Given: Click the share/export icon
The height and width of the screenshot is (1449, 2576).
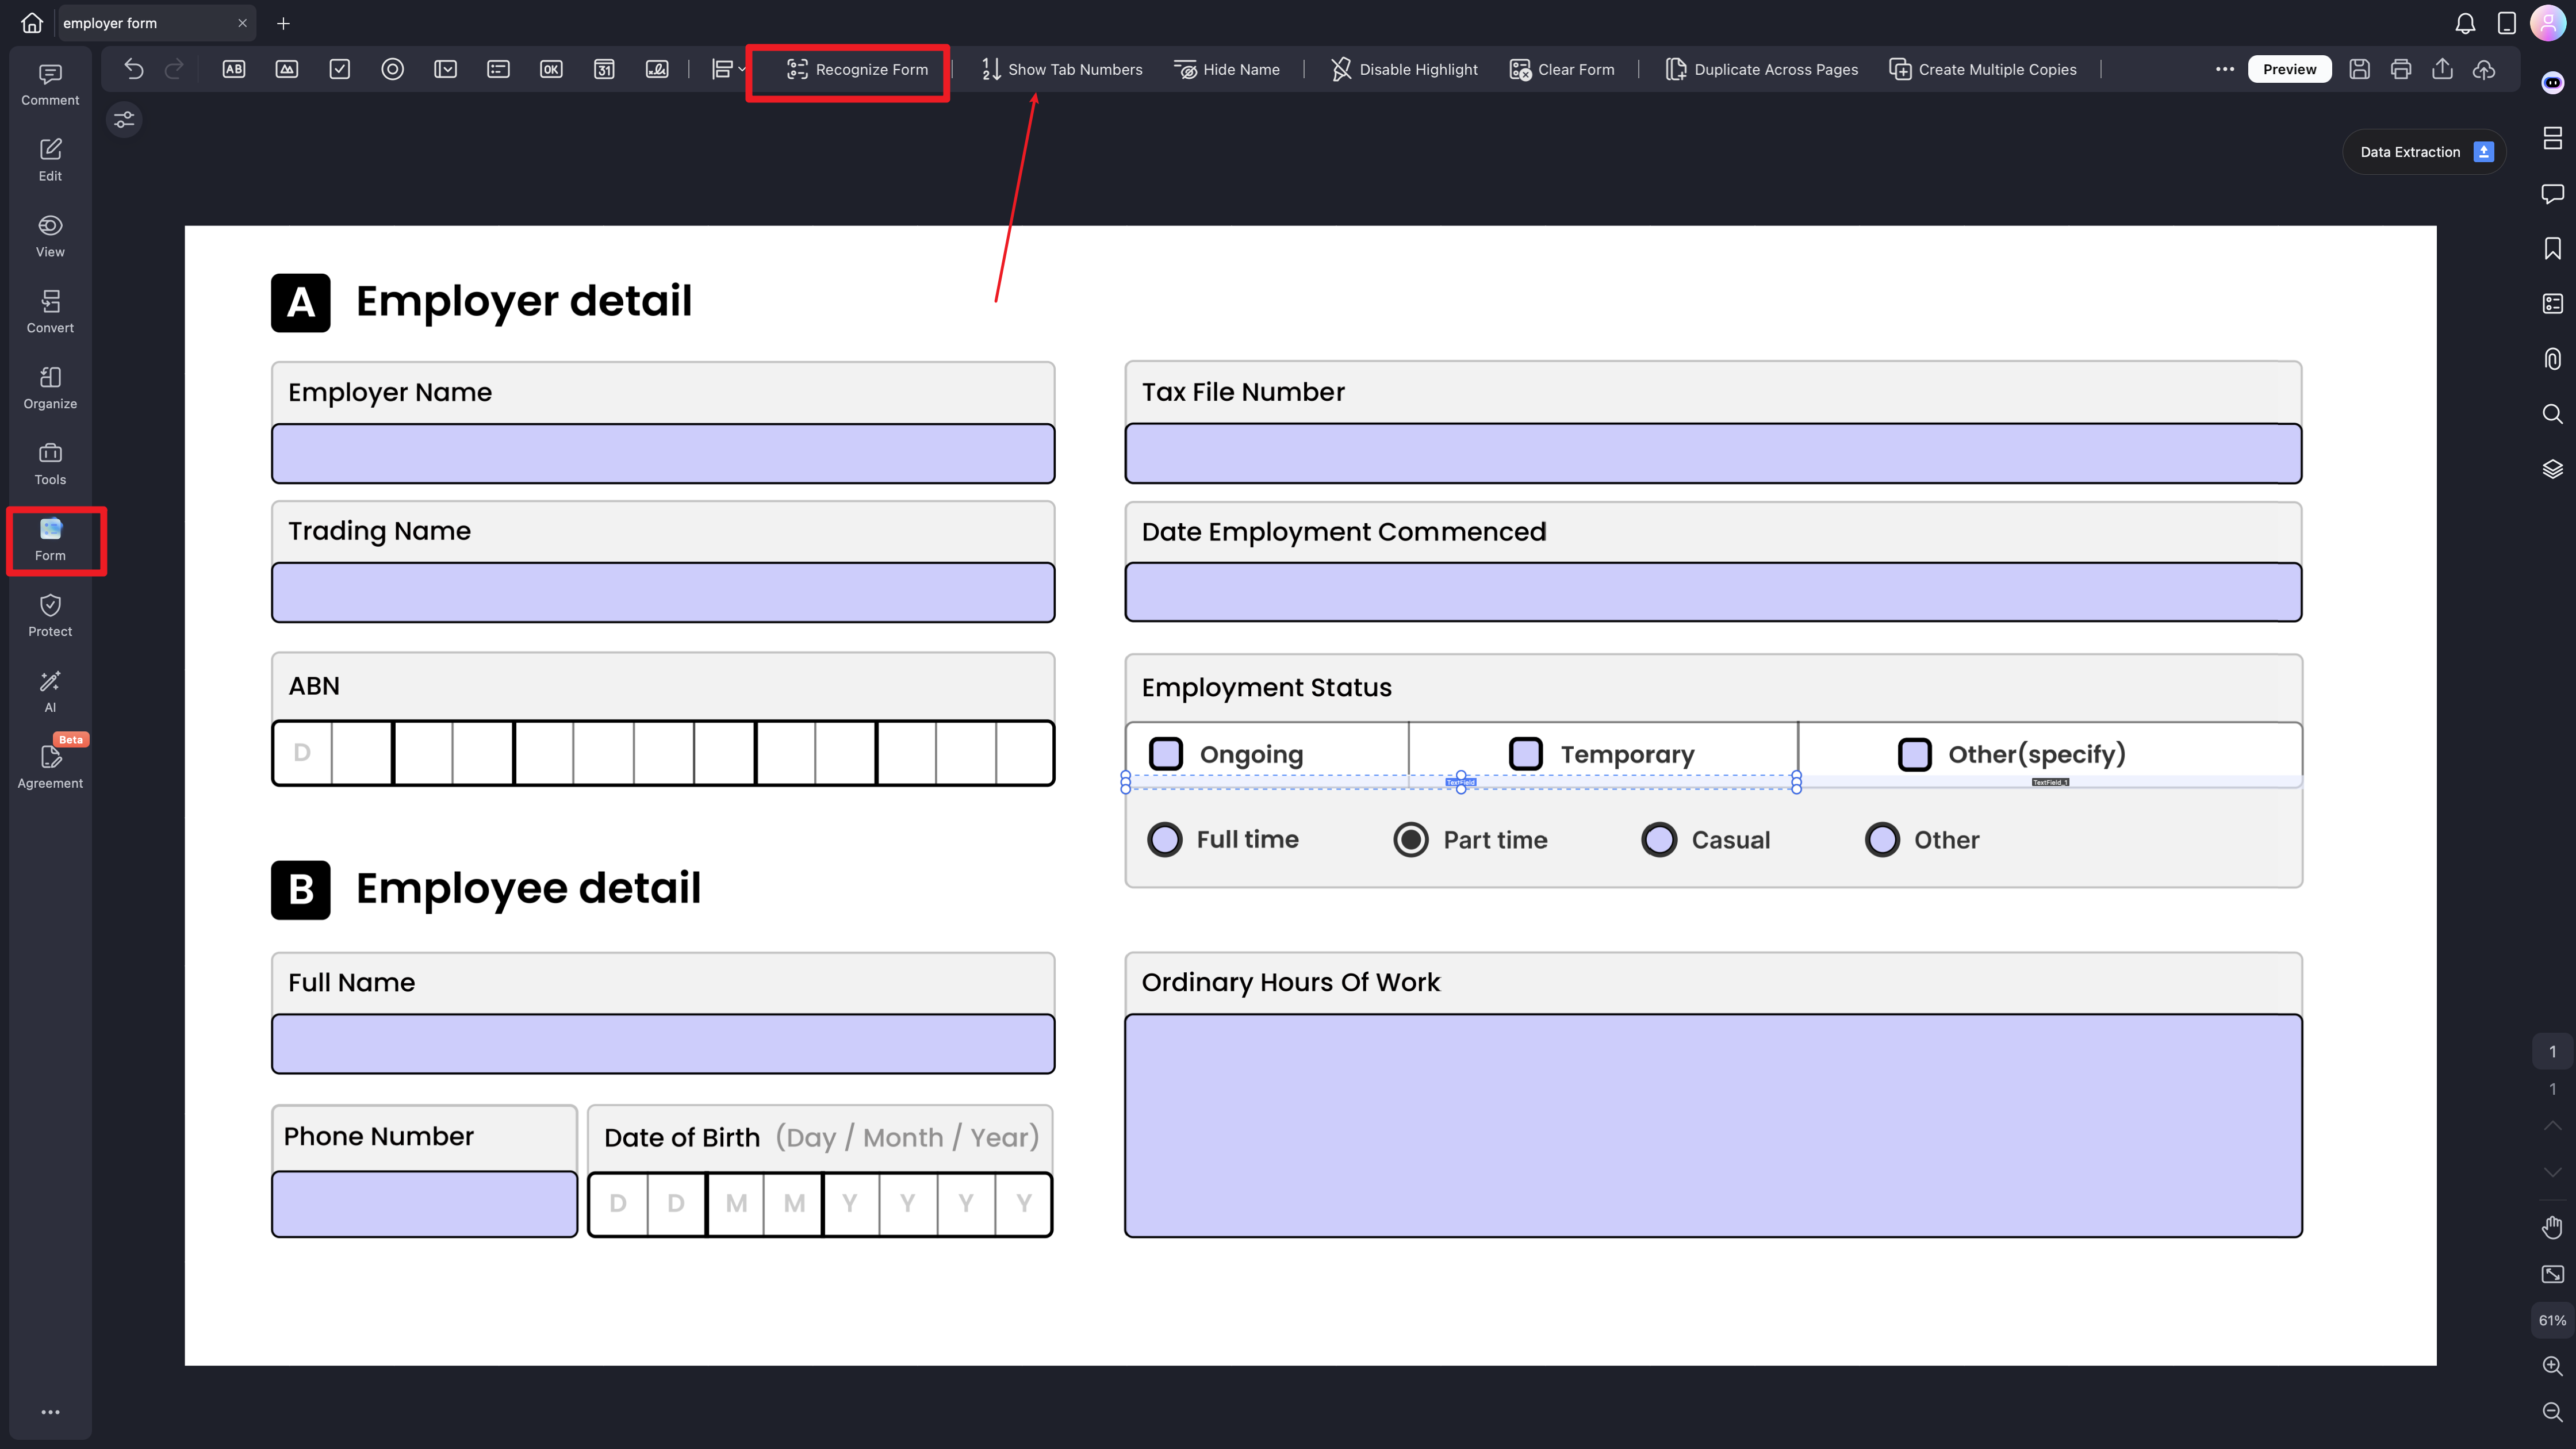Looking at the screenshot, I should tap(2443, 69).
